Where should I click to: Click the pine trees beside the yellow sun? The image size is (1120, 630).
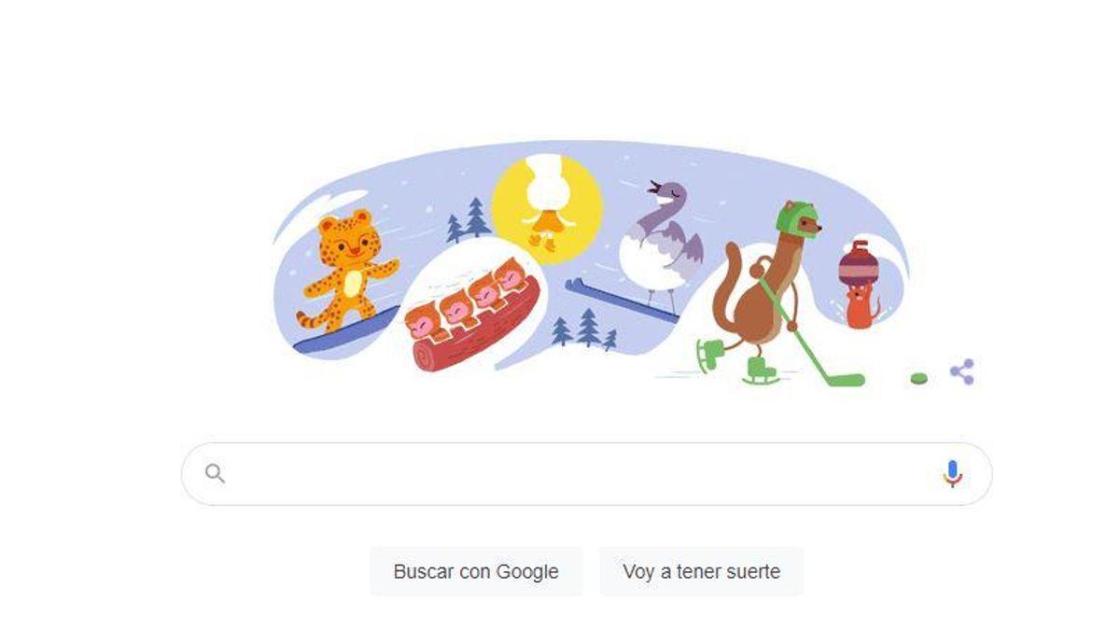click(469, 220)
